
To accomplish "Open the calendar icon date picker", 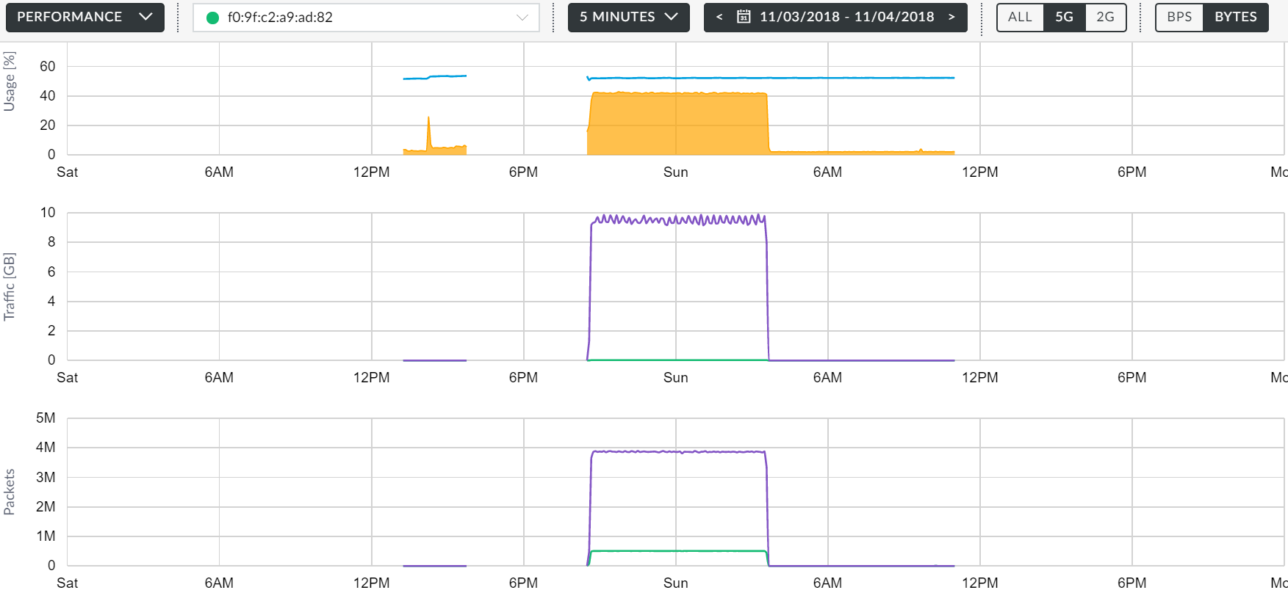I will point(744,17).
